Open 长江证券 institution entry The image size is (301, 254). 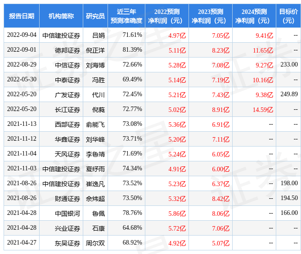pyautogui.click(x=67, y=110)
